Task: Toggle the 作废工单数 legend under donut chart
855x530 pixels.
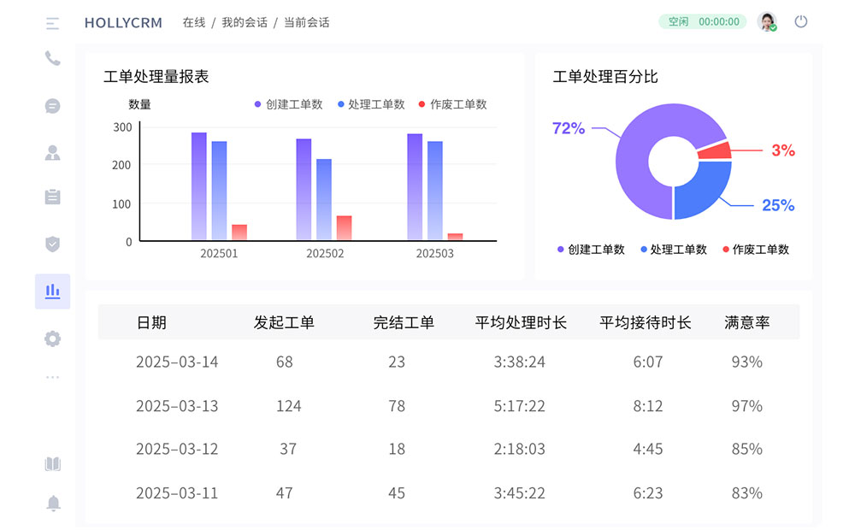Action: (758, 250)
